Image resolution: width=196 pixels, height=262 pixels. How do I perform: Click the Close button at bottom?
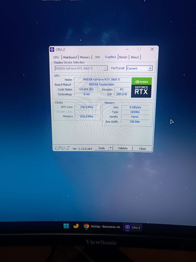pyautogui.click(x=143, y=149)
